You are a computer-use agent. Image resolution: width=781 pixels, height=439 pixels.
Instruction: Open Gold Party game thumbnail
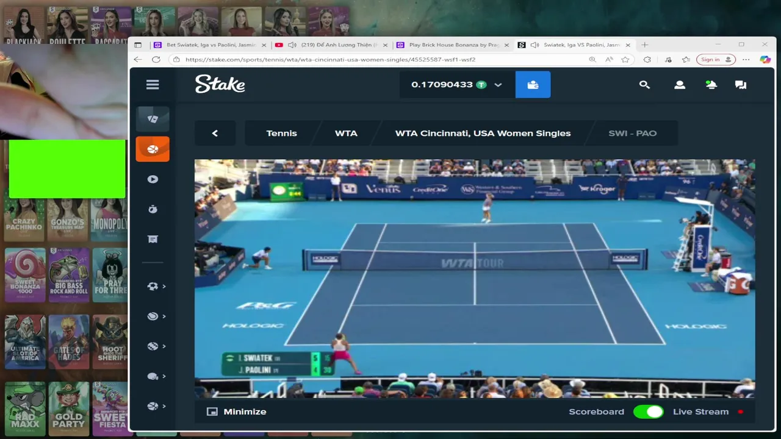[x=69, y=409]
